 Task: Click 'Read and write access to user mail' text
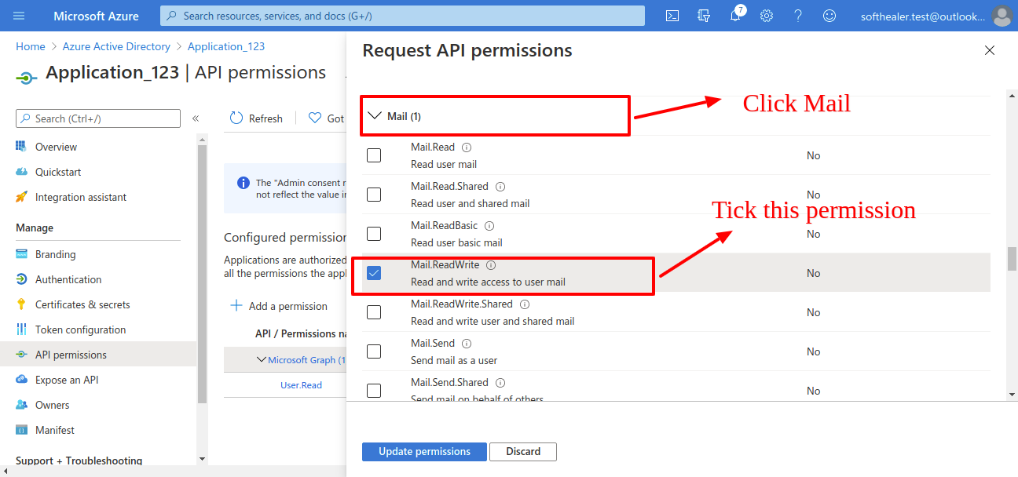pos(488,282)
